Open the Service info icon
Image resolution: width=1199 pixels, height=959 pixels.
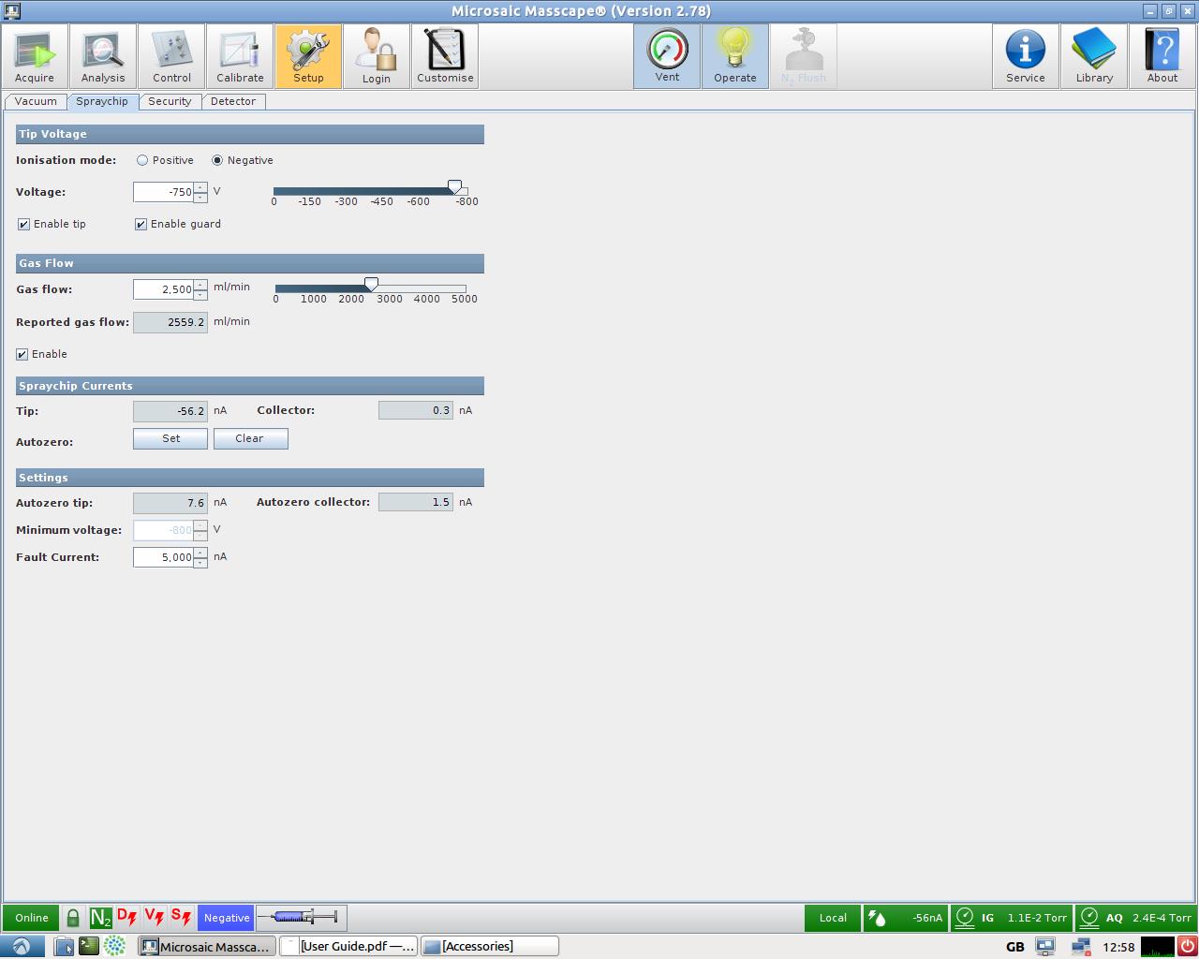pyautogui.click(x=1026, y=56)
